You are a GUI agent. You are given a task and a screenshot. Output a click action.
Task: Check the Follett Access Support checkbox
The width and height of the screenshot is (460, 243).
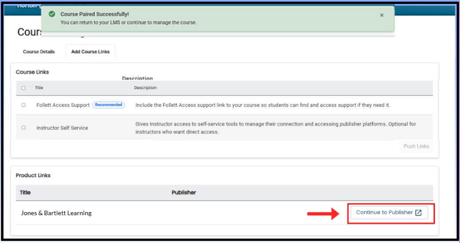23,105
